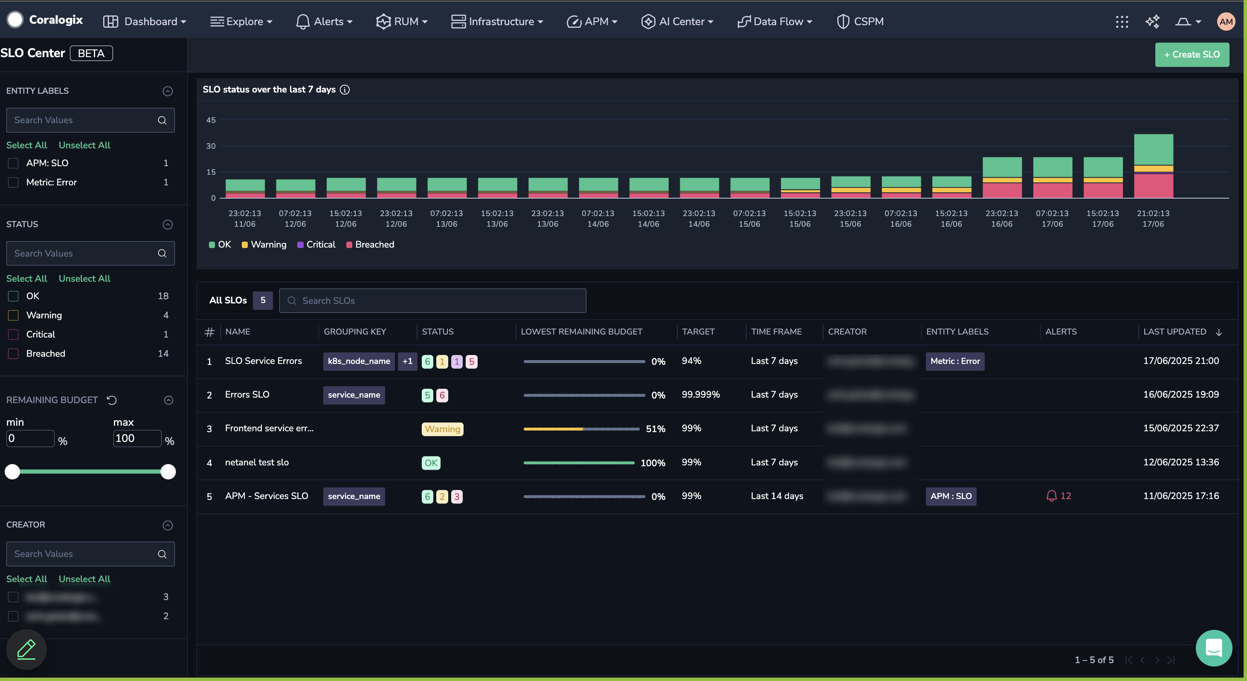Click the hash column header icon

tap(209, 332)
